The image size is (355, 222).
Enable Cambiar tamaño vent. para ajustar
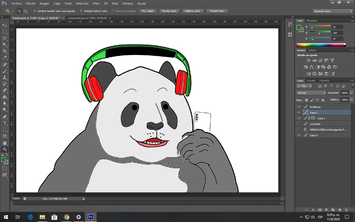pos(34,11)
